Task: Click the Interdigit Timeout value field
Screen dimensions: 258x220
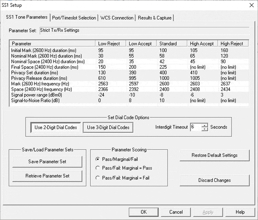Action: 196,127
